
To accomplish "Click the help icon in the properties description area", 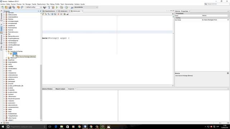I will pyautogui.click(x=228, y=73).
